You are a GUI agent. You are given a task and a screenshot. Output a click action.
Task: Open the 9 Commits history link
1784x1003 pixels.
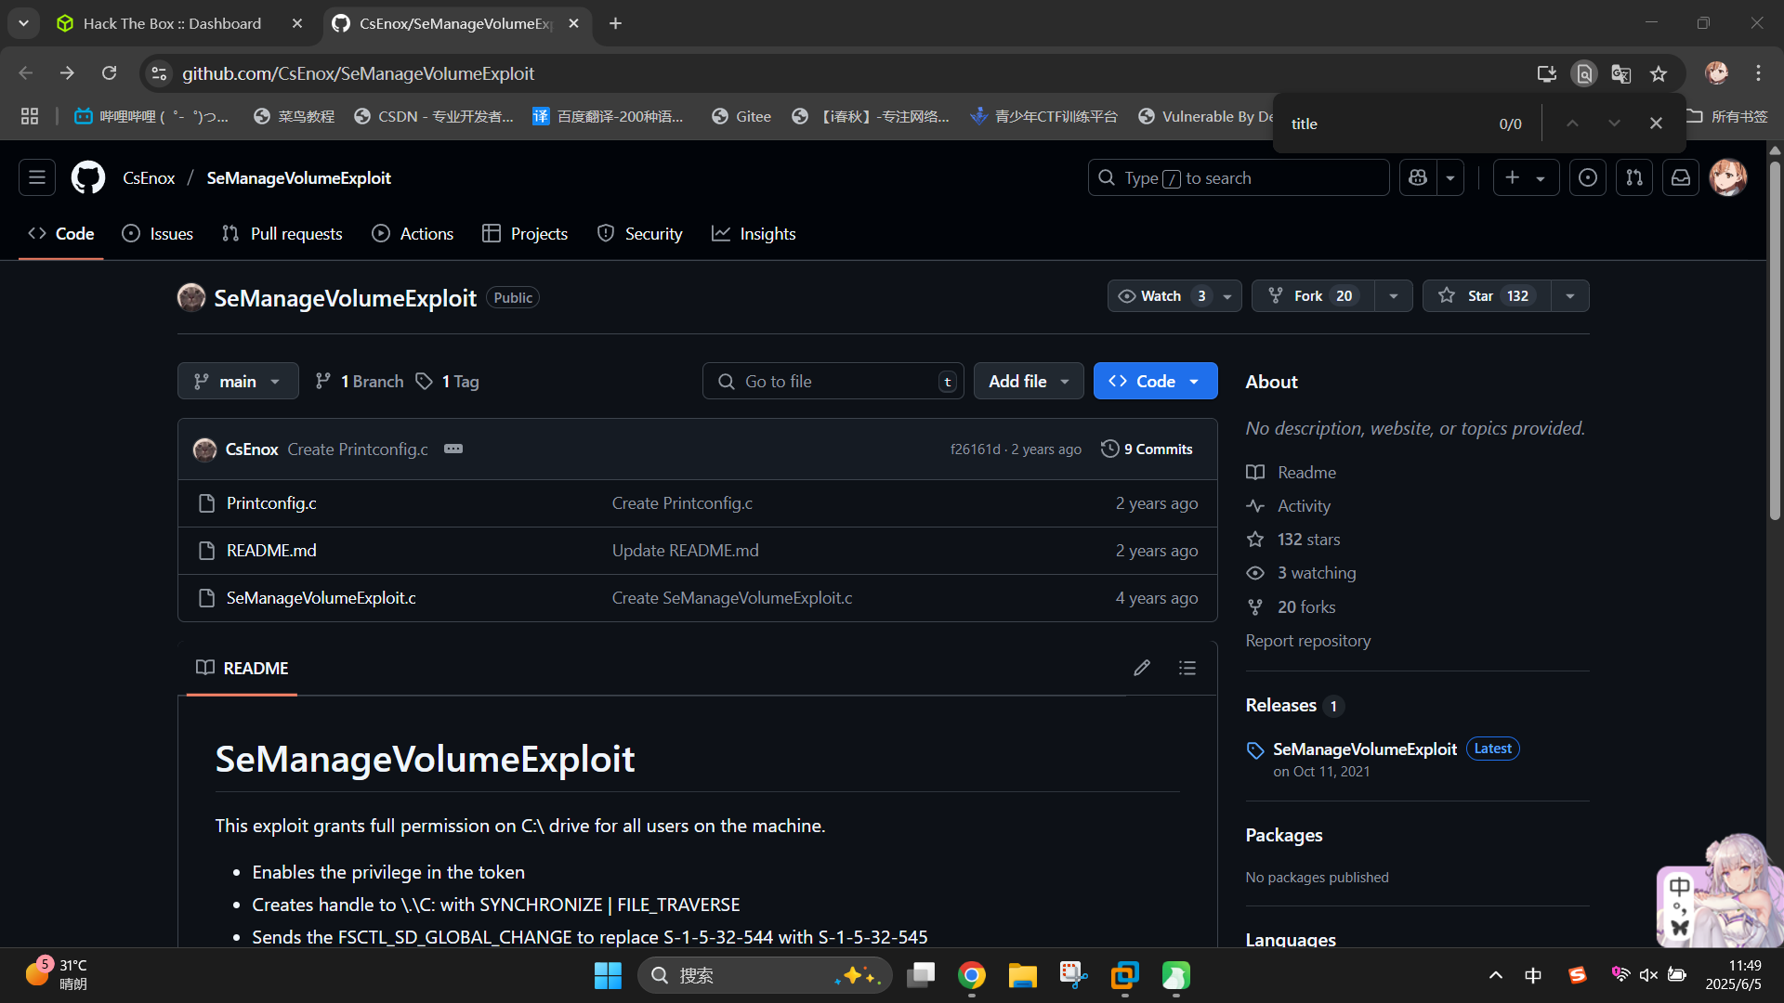pyautogui.click(x=1147, y=449)
